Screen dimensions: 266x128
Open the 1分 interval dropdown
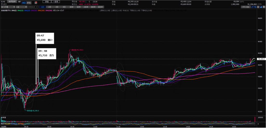click(x=21, y=7)
